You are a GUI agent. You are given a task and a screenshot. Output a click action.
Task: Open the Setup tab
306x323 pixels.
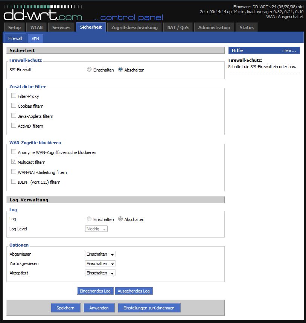(x=14, y=27)
